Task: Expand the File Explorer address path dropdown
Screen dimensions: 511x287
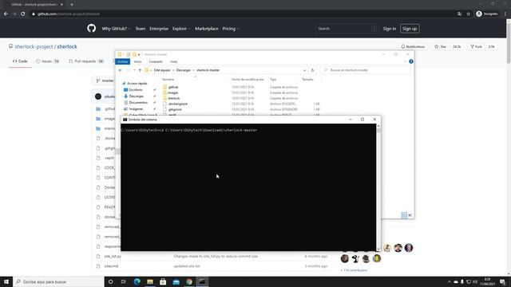Action: coord(304,70)
